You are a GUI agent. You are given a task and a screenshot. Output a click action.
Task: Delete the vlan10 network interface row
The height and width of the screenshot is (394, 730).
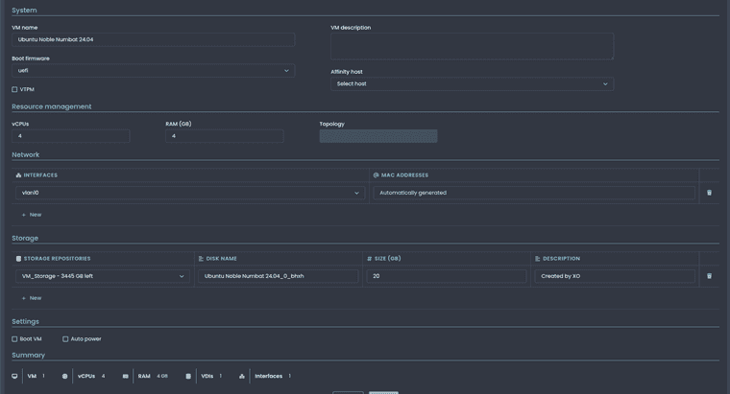(709, 193)
